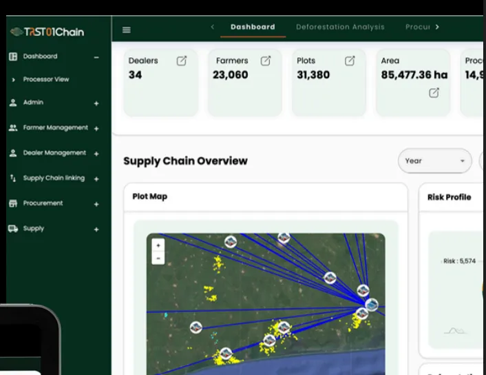Switch to the Deforestation Analysis tab

[x=340, y=27]
